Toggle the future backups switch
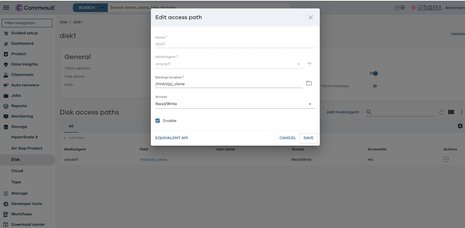The image size is (465, 228). coord(373,86)
